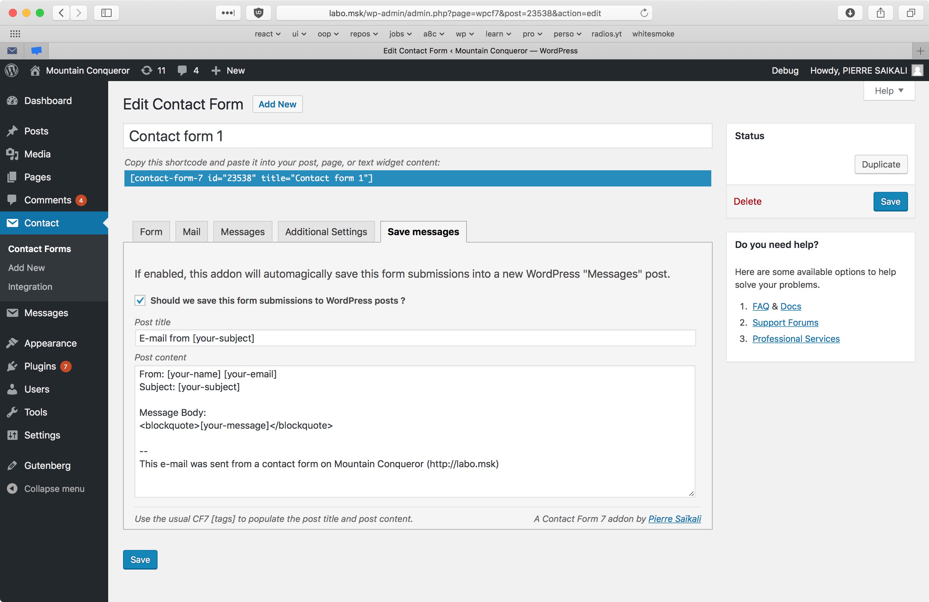Click the Safari share icon
Image resolution: width=929 pixels, height=602 pixels.
coord(880,13)
